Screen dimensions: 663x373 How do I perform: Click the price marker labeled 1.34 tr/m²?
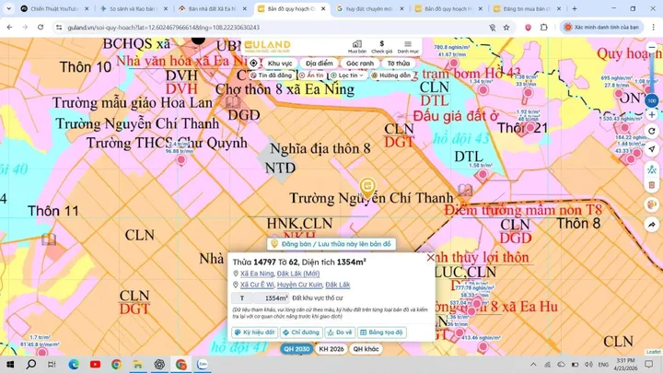pyautogui.click(x=483, y=89)
